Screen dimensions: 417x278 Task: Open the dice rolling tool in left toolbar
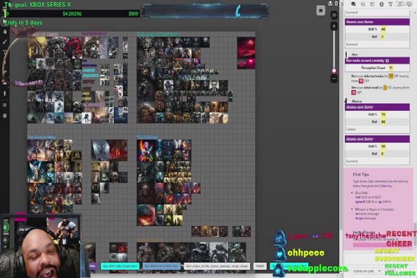click(5, 106)
